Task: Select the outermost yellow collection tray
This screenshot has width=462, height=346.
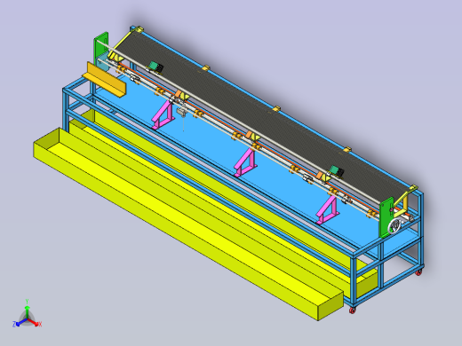Action: pos(188,224)
